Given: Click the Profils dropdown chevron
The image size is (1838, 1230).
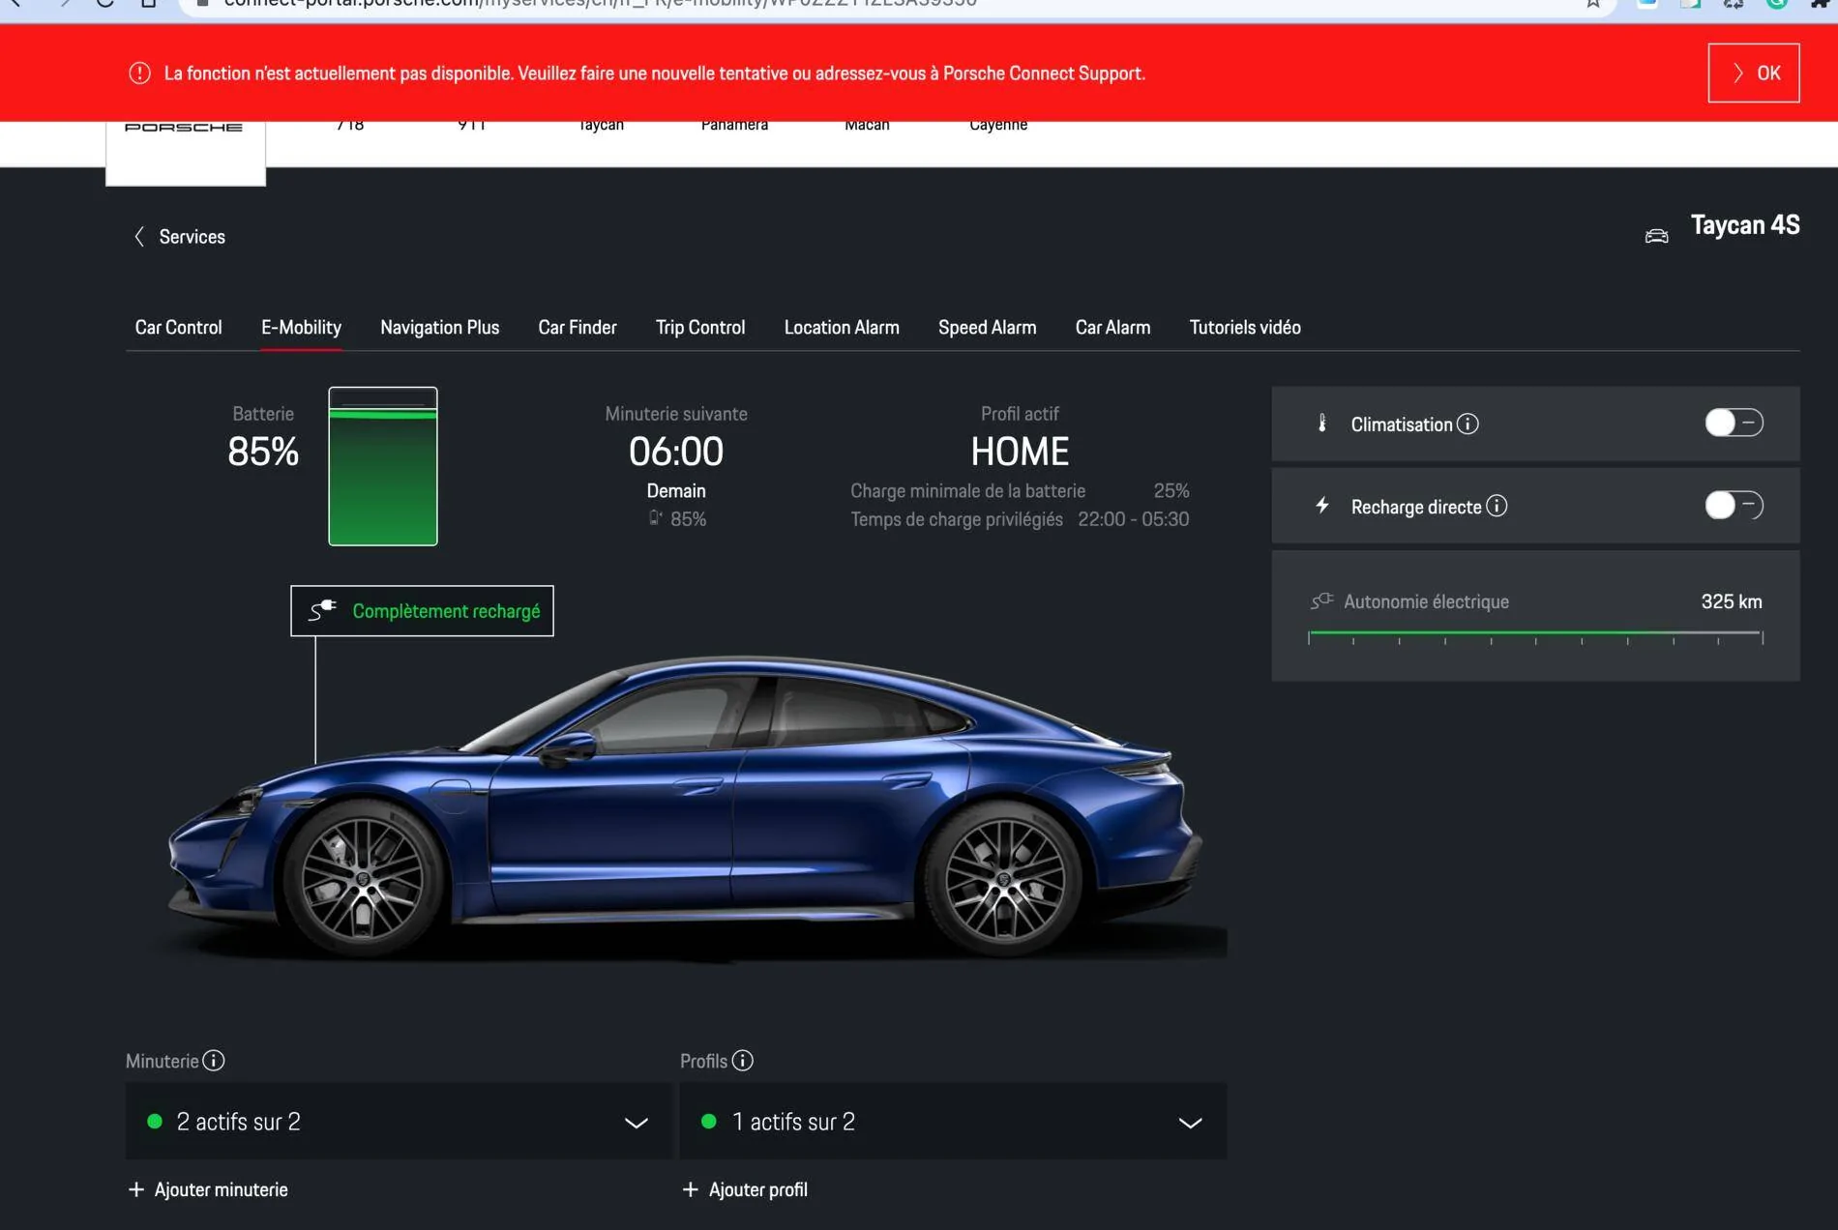Looking at the screenshot, I should point(1190,1123).
